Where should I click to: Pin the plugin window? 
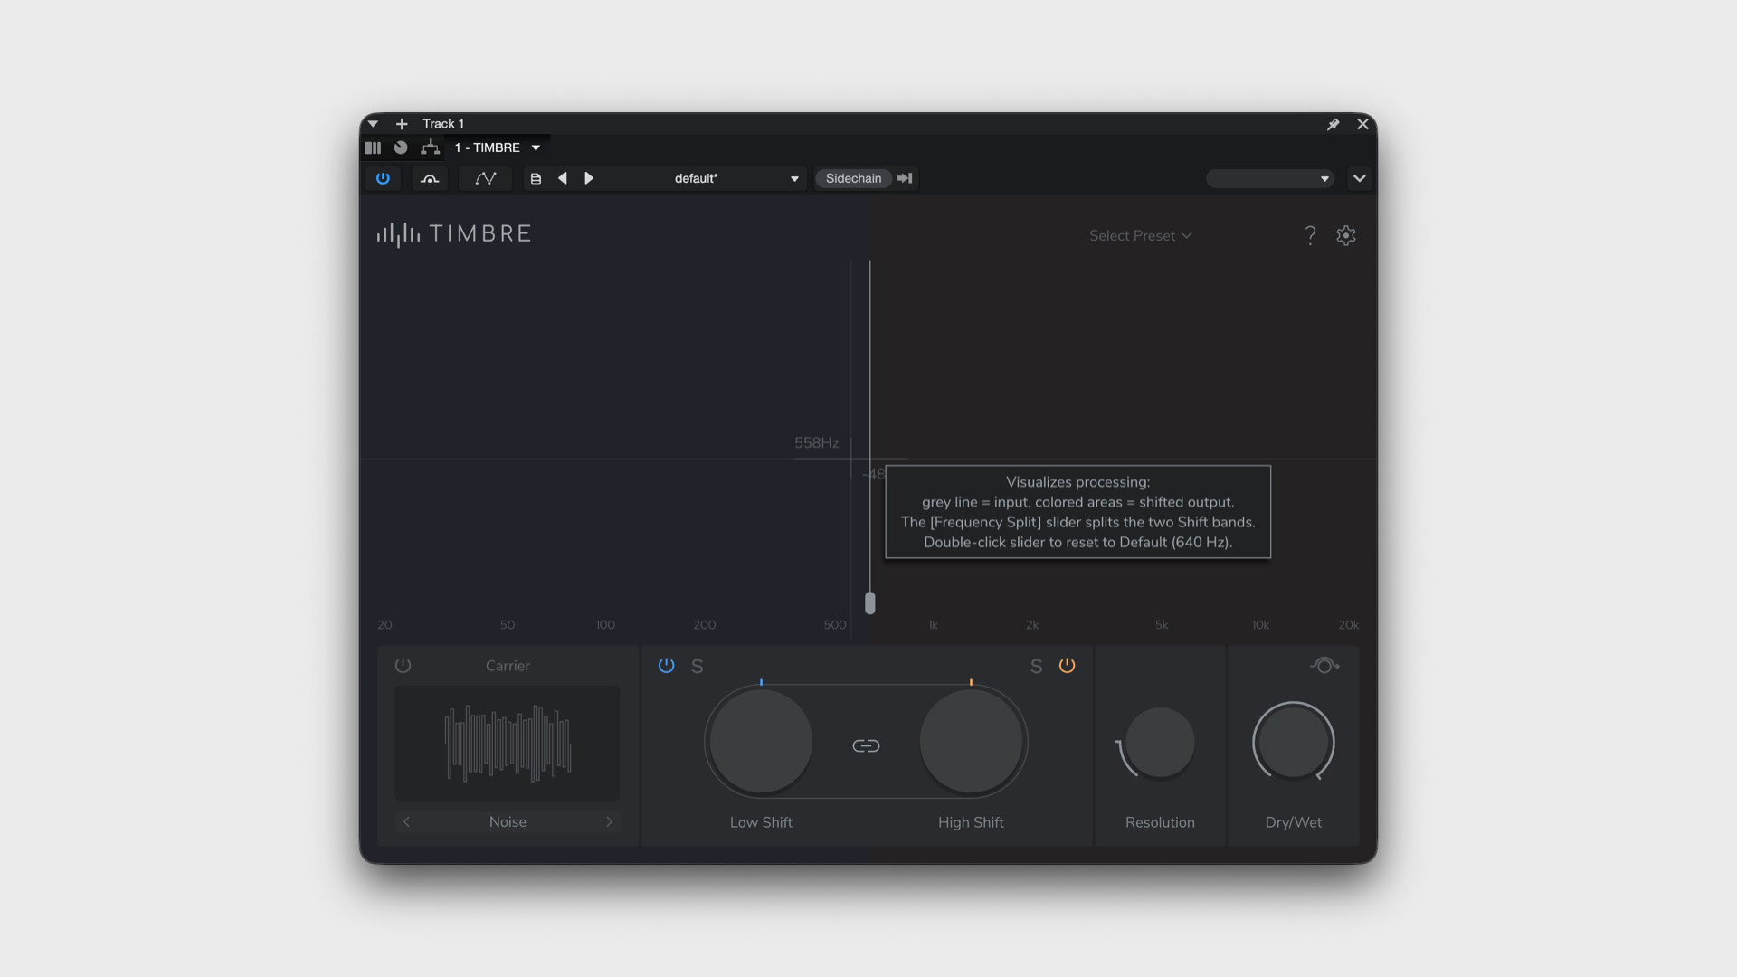coord(1333,124)
